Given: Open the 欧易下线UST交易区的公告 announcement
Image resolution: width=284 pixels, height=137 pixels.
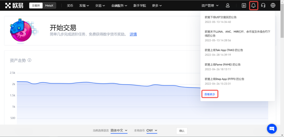Looking at the screenshot, I should point(220,17).
